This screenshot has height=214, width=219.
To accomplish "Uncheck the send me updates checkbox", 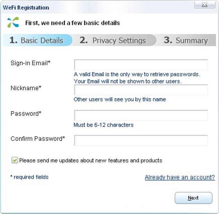I will (15, 160).
